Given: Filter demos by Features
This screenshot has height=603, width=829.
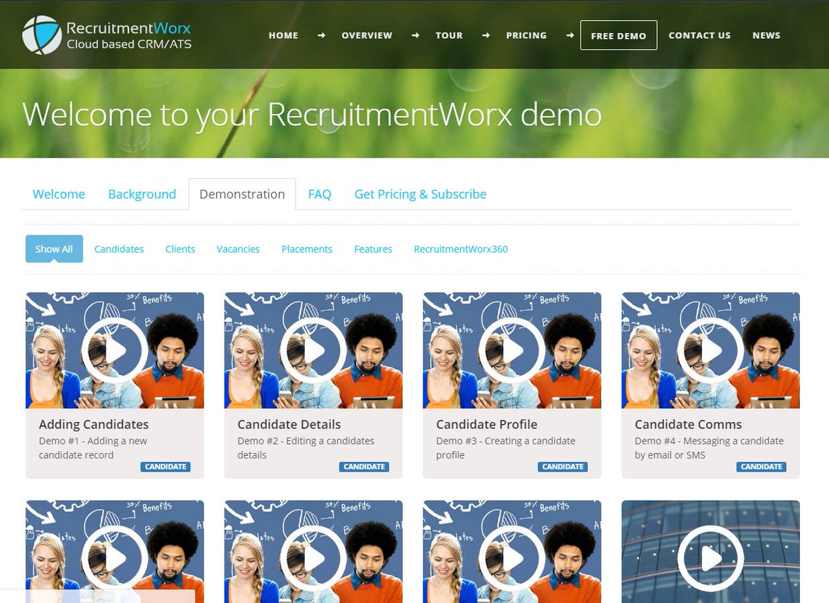Looking at the screenshot, I should click(373, 249).
